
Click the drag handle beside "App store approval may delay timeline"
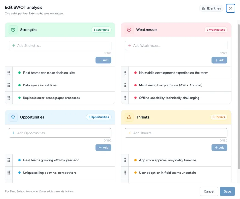(125, 160)
